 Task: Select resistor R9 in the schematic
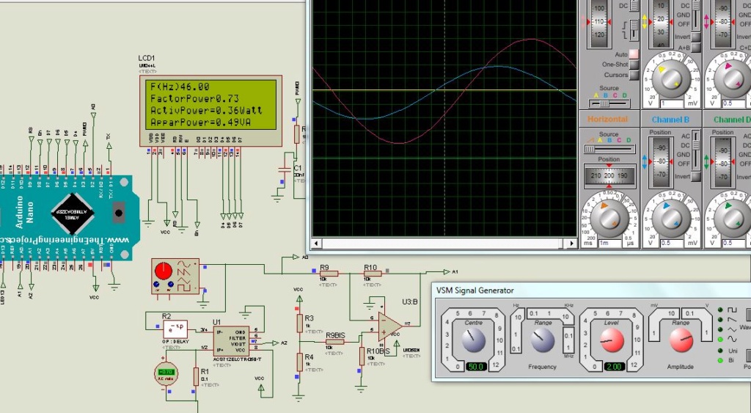click(329, 274)
